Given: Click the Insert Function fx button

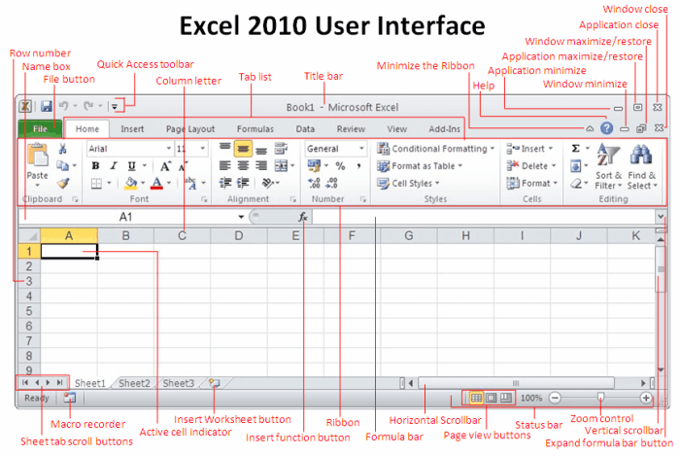Looking at the screenshot, I should tap(303, 217).
